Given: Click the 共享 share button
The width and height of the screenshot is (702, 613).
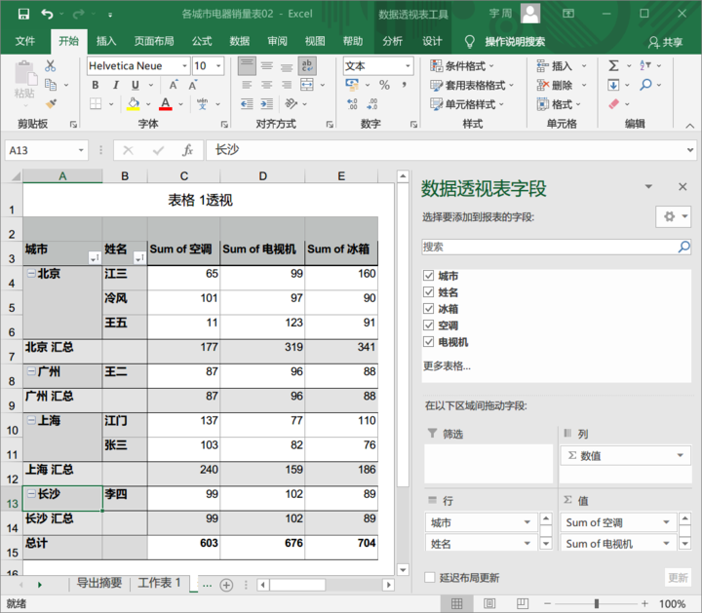Looking at the screenshot, I should (x=665, y=42).
